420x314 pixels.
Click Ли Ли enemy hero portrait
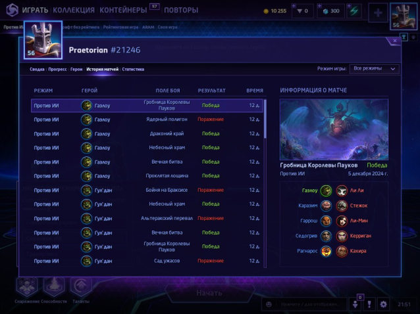pos(342,191)
